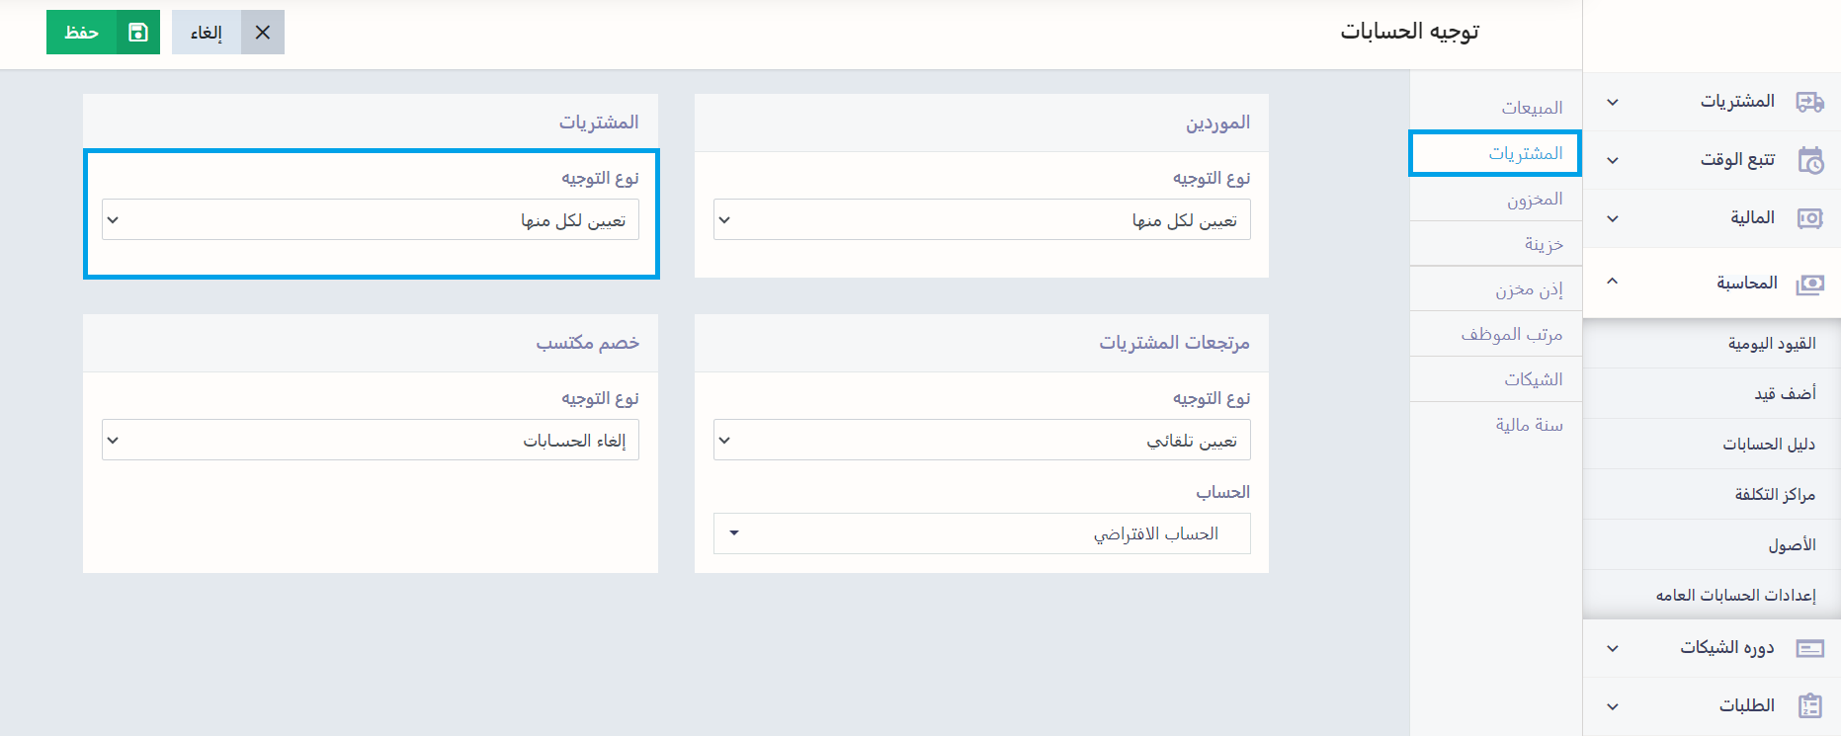Expand the المالية sidebar section
Screen dimensions: 1841x736
[x=1613, y=218]
